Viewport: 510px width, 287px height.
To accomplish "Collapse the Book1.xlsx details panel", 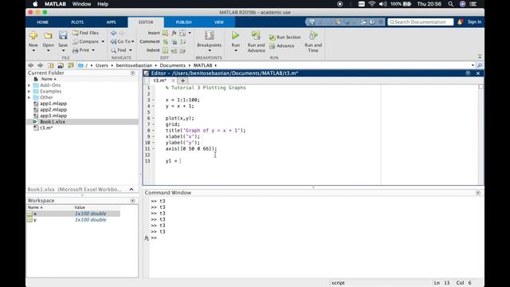I will coord(131,190).
